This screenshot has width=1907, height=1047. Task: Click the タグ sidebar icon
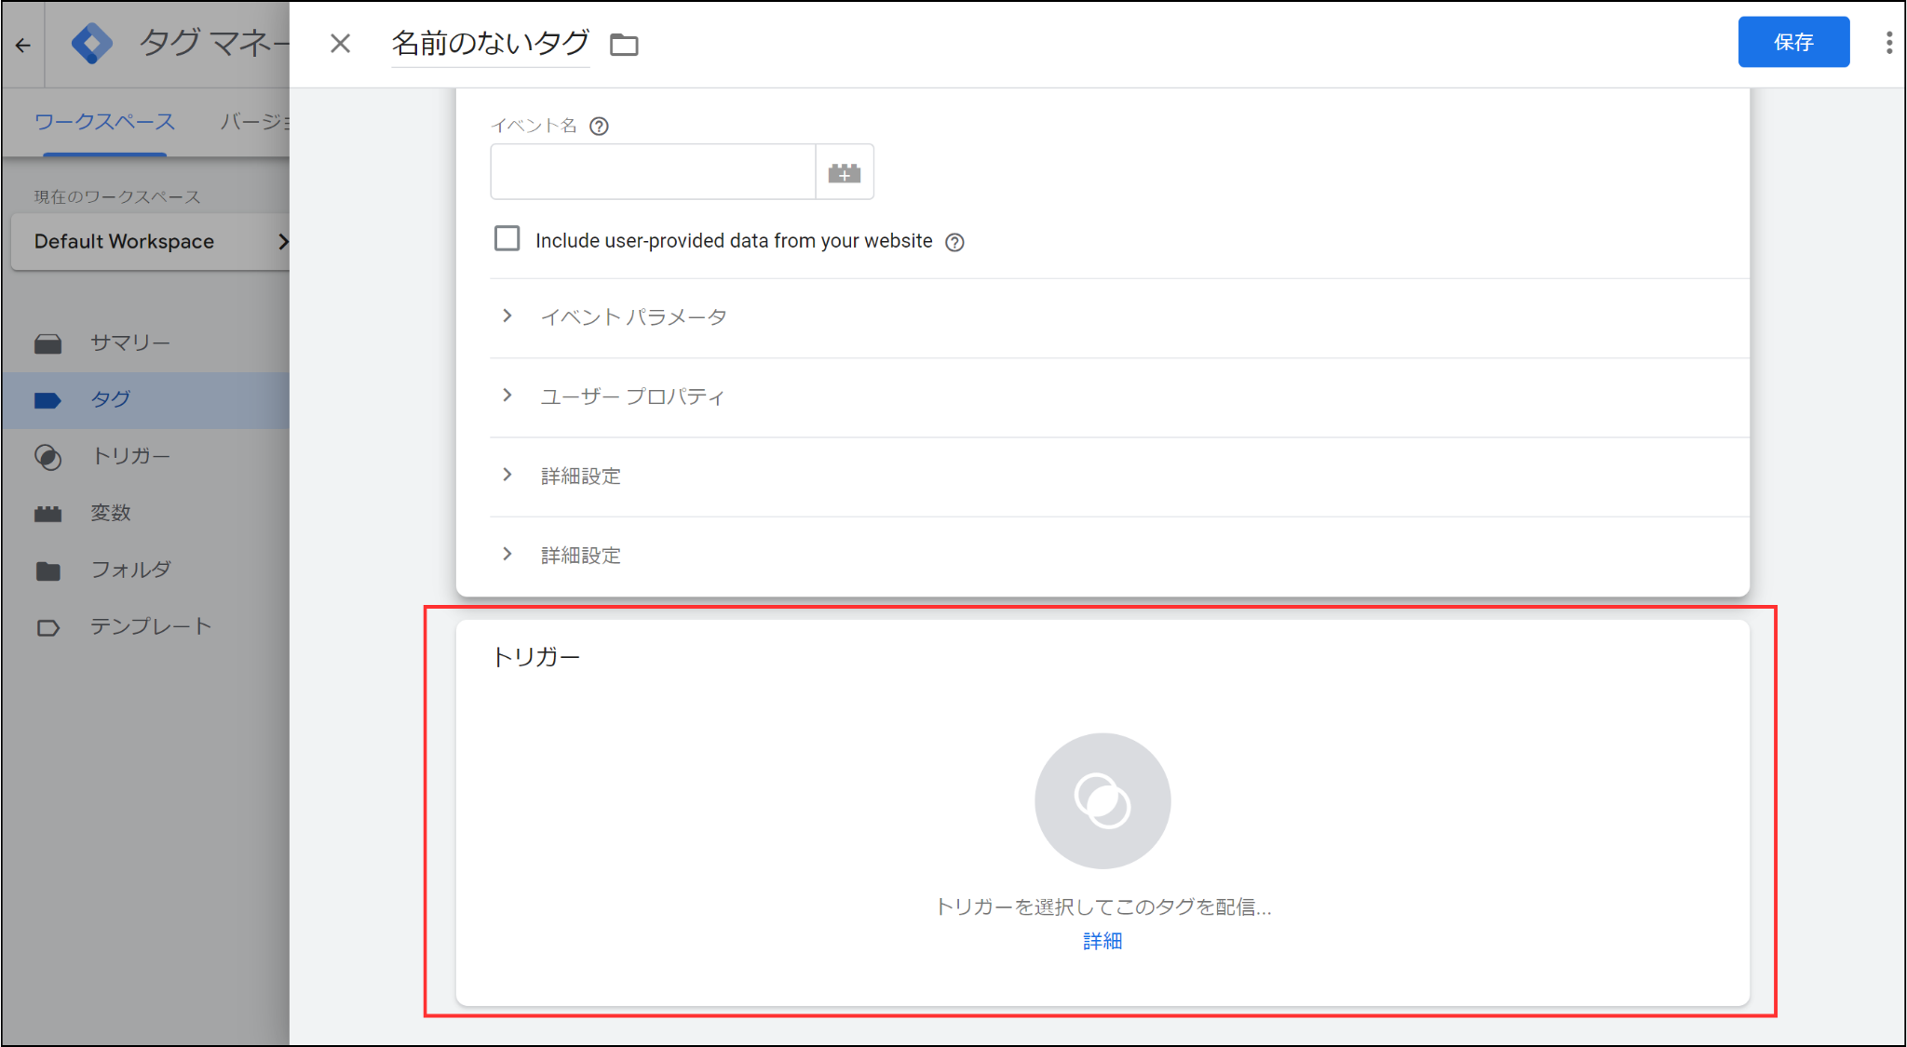(48, 400)
